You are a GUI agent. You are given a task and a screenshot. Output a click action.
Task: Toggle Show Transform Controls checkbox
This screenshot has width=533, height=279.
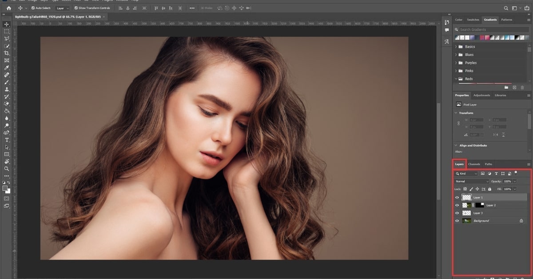click(76, 8)
